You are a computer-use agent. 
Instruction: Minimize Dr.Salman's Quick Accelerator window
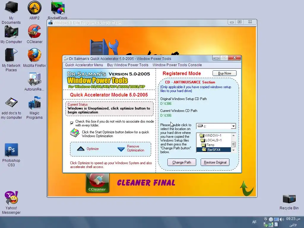pyautogui.click(x=216, y=58)
